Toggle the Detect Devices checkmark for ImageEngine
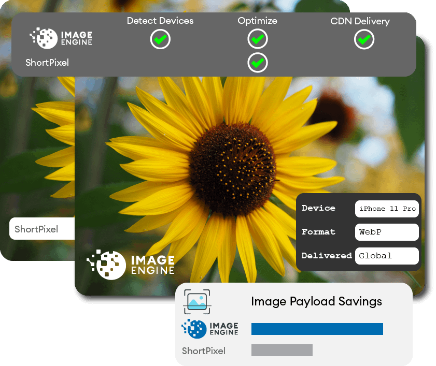The height and width of the screenshot is (366, 436). point(160,39)
